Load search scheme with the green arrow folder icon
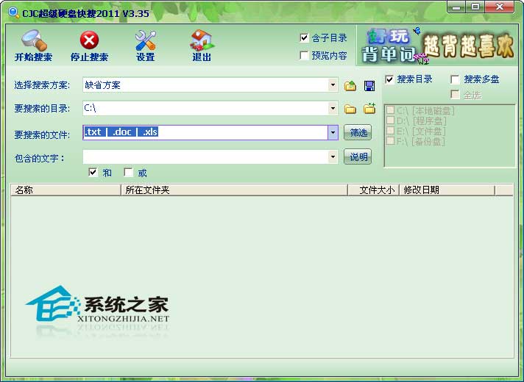Viewport: 524px width, 382px height. tap(350, 86)
